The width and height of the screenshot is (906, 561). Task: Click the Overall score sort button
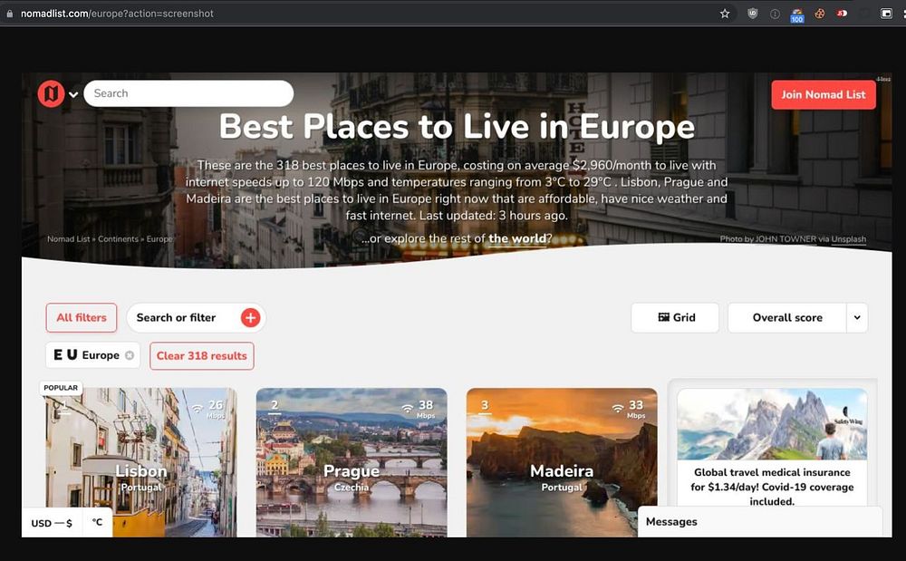click(x=787, y=318)
